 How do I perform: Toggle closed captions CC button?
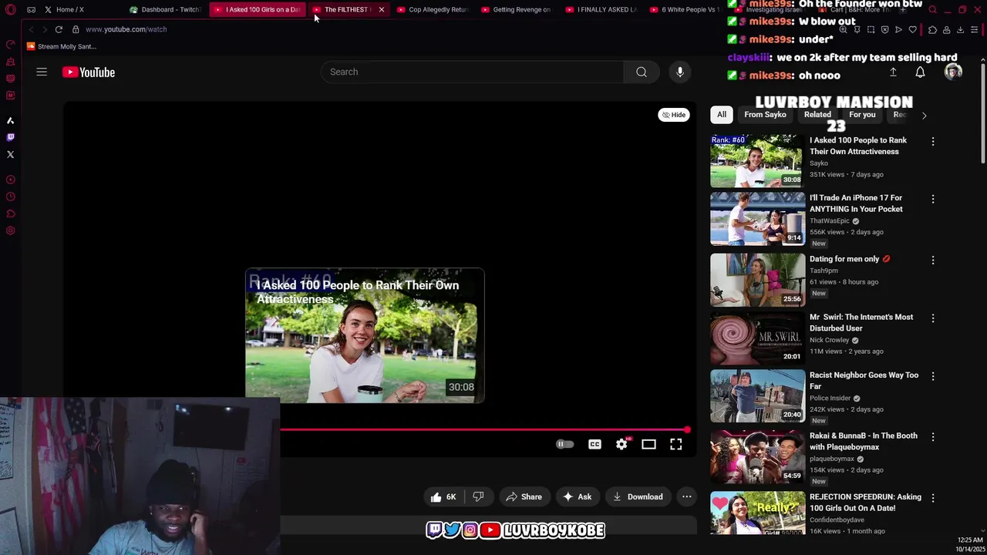595,444
